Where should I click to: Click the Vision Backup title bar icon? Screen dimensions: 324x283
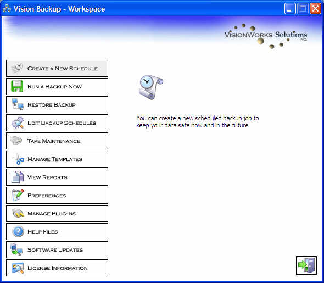click(7, 8)
